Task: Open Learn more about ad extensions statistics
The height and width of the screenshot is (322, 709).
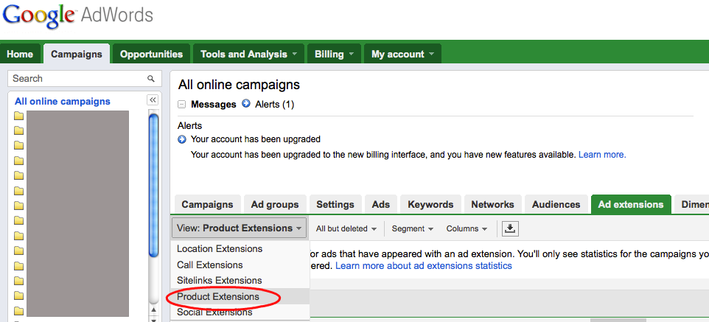Action: tap(424, 265)
